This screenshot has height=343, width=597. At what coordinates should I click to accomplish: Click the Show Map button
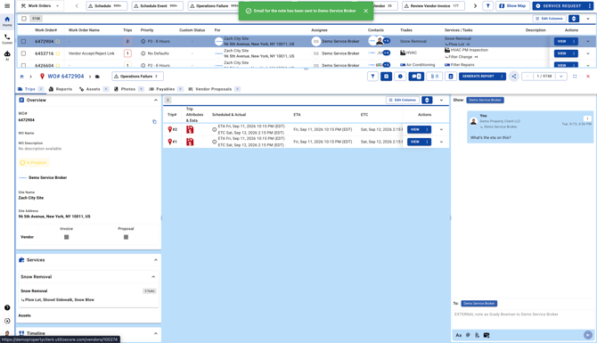tap(512, 5)
